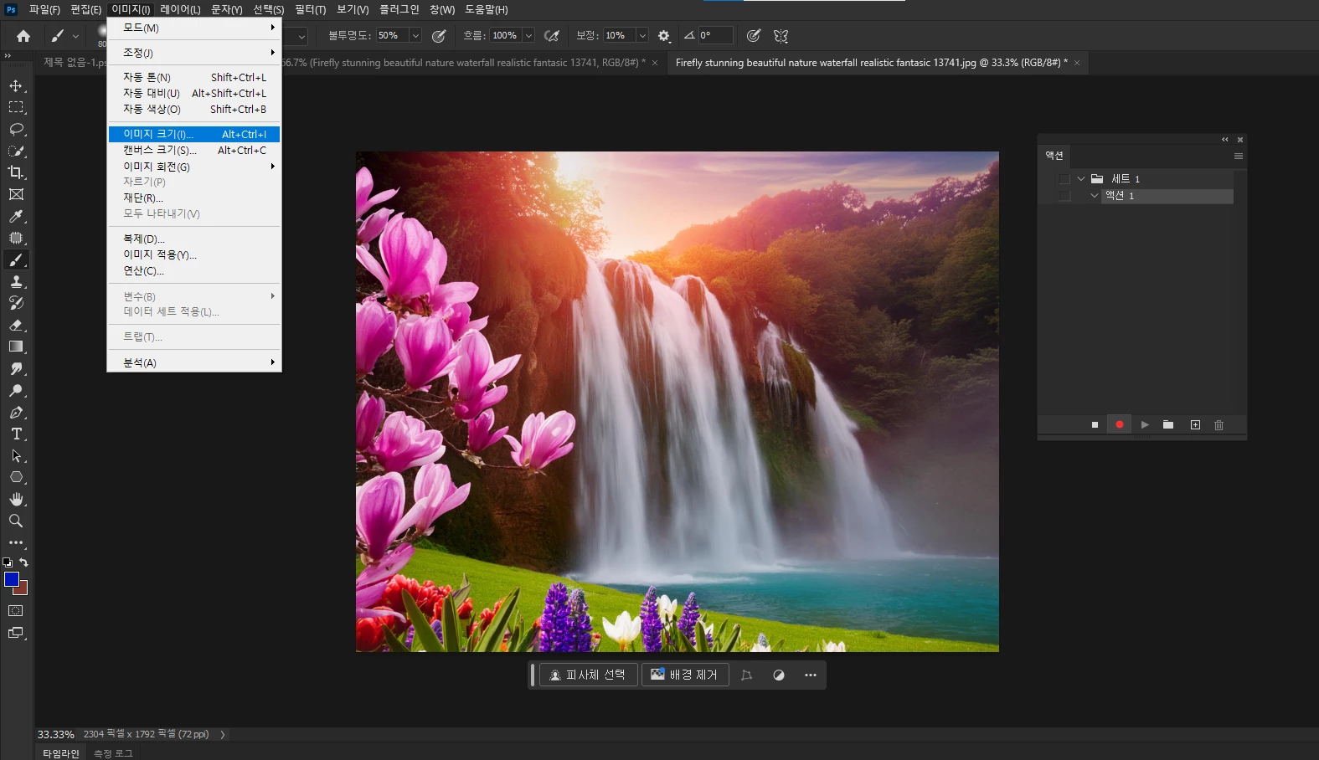This screenshot has height=760, width=1319.
Task: Toggle checkbox for Action 1 (액션 1)
Action: [1064, 196]
